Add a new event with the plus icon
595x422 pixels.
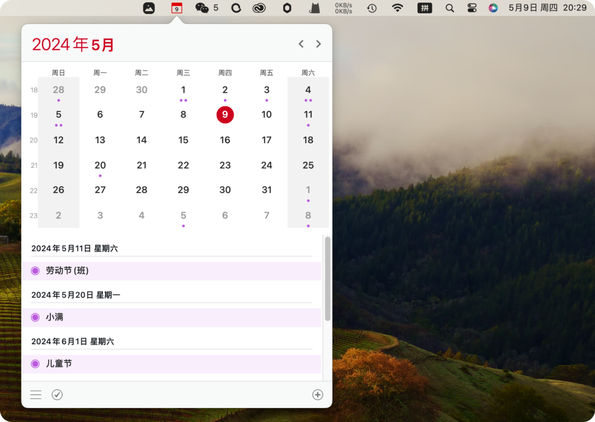[318, 395]
